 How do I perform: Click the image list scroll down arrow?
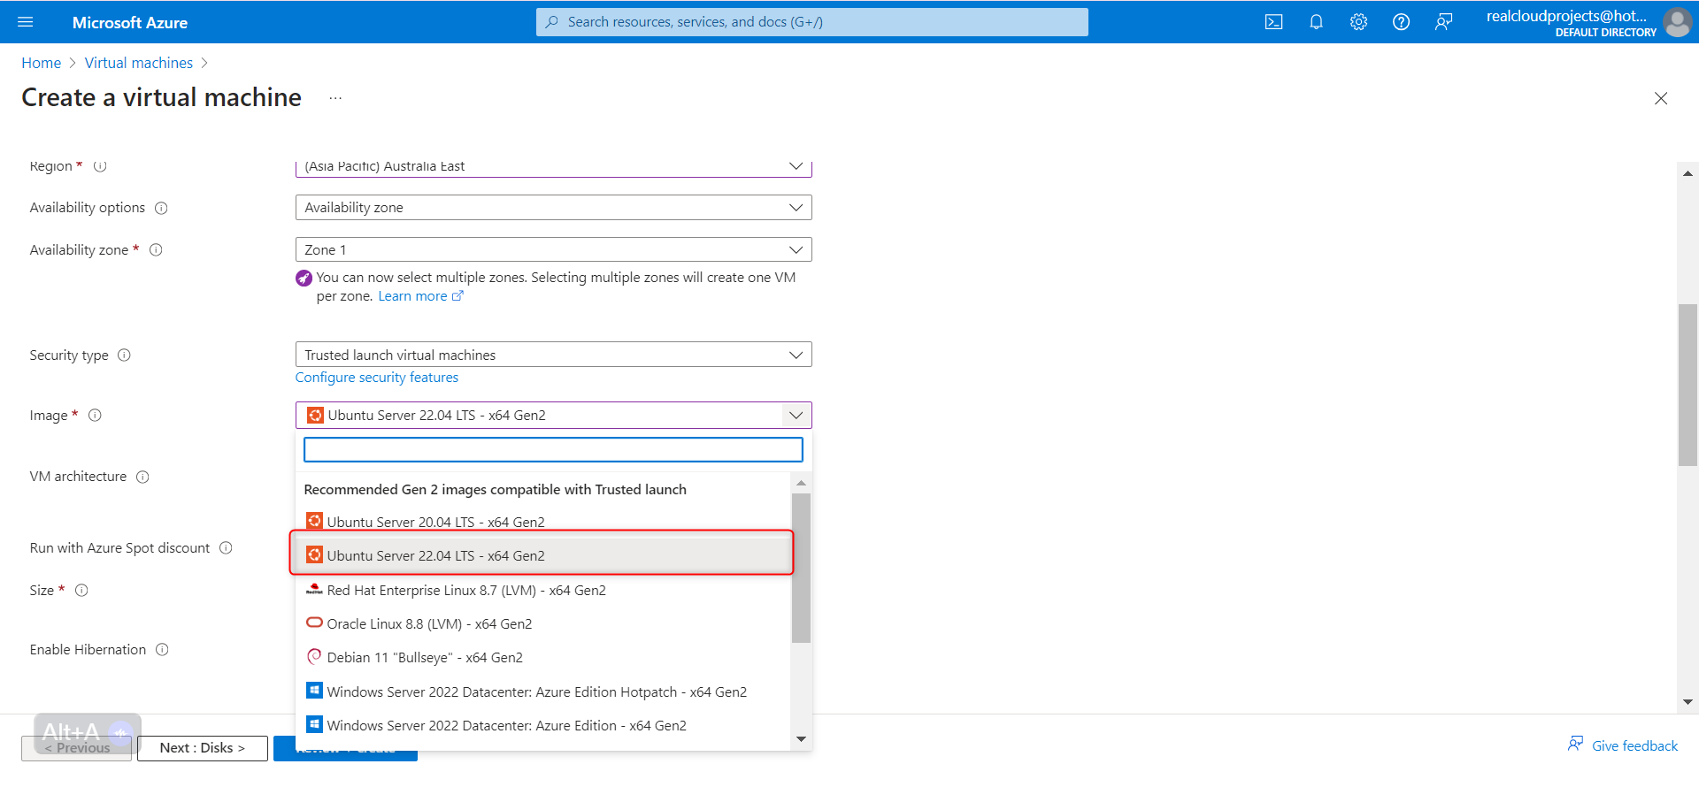pyautogui.click(x=801, y=739)
